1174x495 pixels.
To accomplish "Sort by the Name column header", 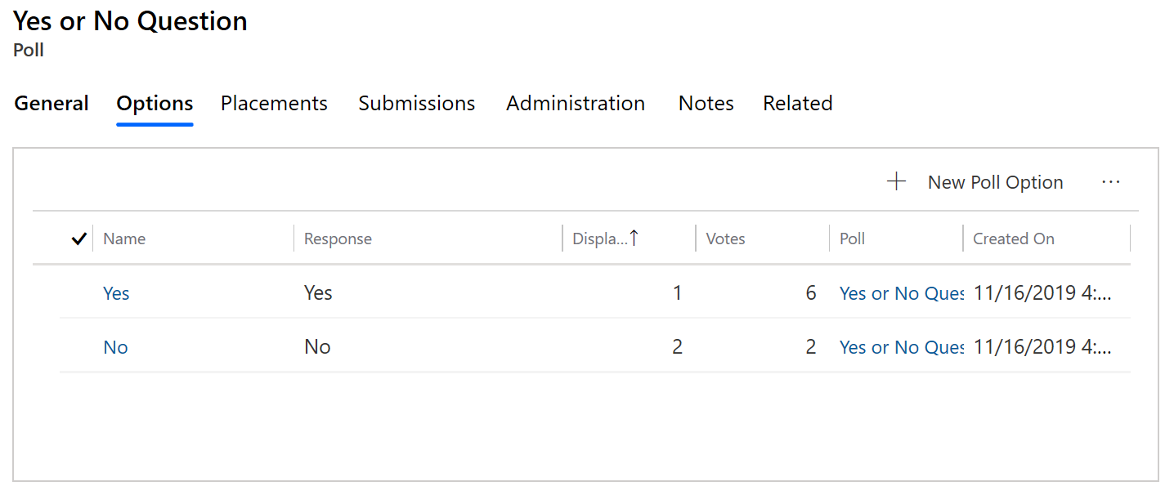I will click(124, 239).
